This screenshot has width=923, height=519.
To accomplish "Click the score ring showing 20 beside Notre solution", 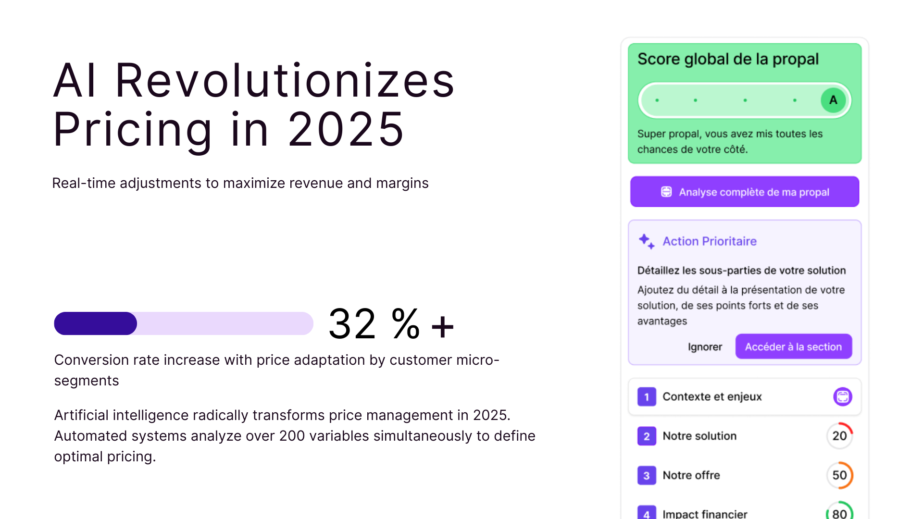I will tap(839, 436).
